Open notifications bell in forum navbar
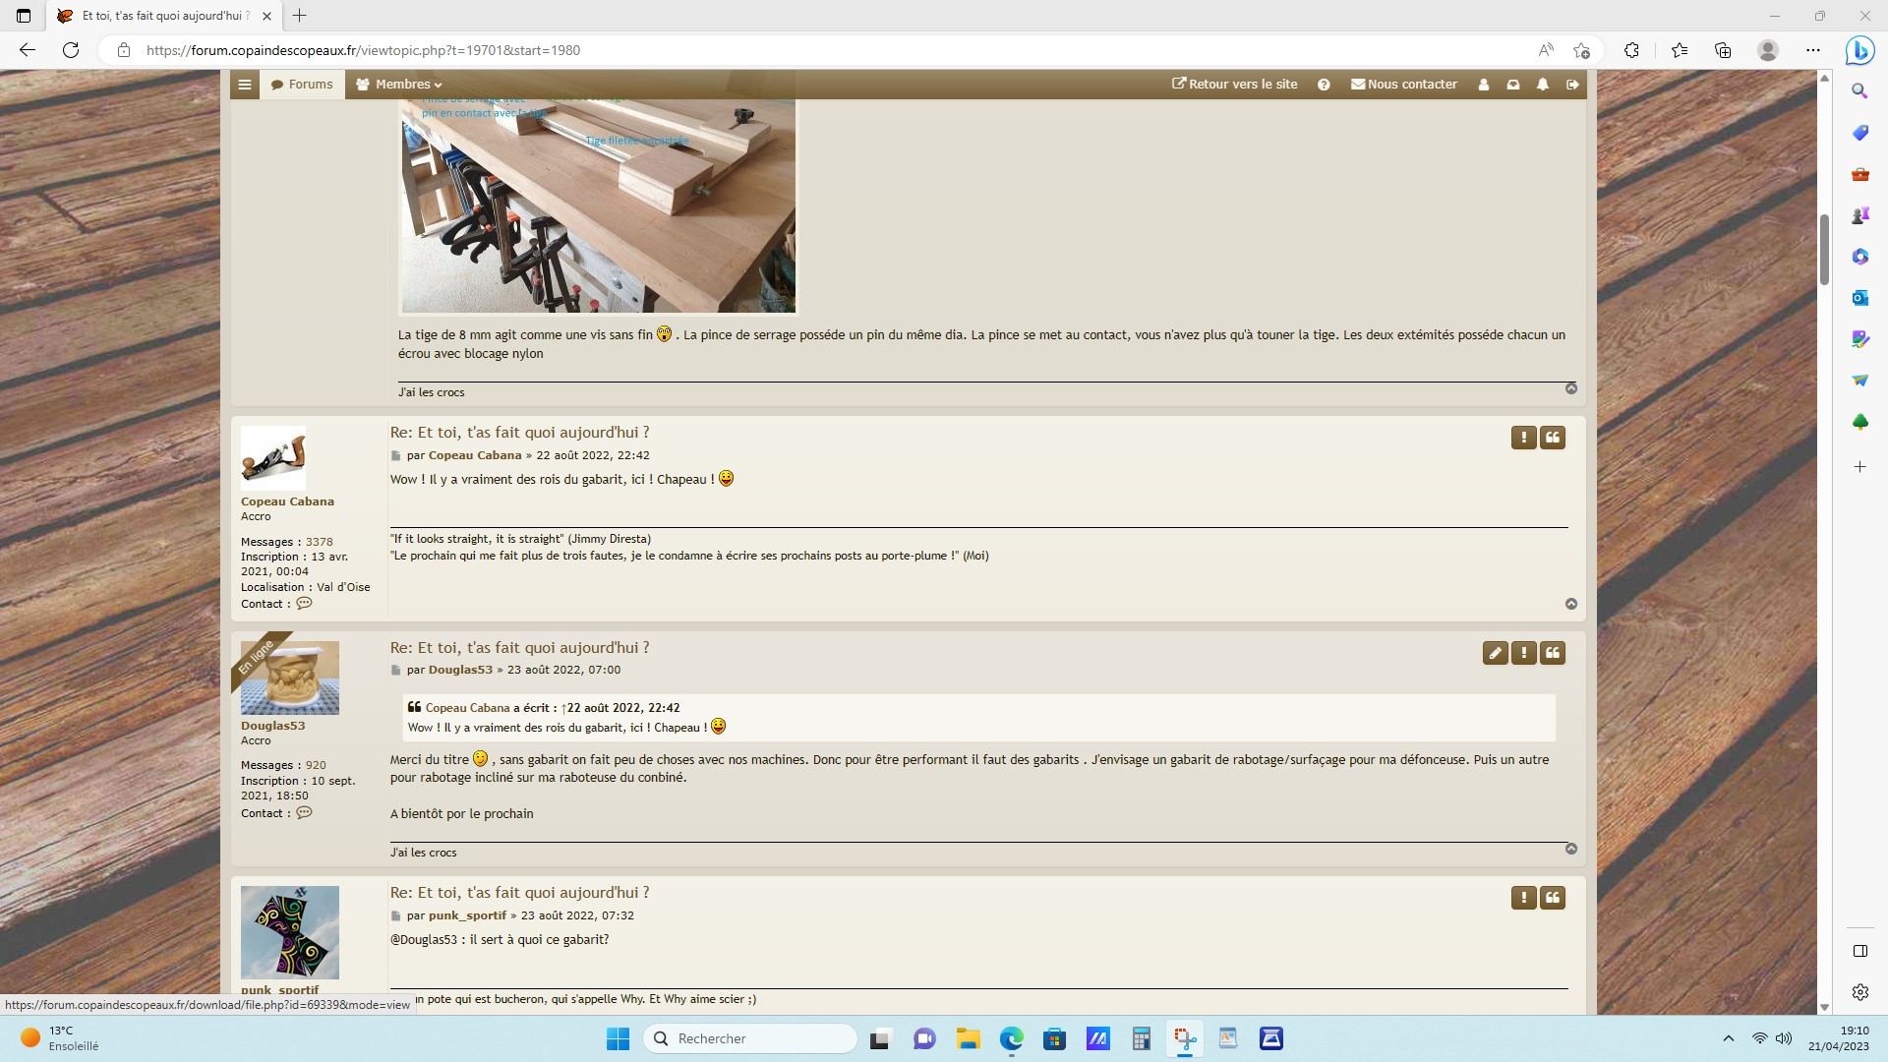Viewport: 1888px width, 1062px height. click(1543, 85)
